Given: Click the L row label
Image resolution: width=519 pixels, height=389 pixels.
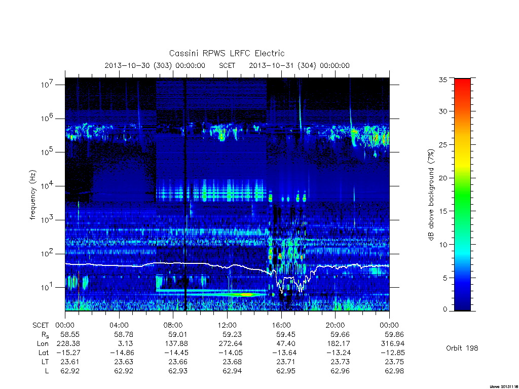Looking at the screenshot, I should pyautogui.click(x=47, y=371).
